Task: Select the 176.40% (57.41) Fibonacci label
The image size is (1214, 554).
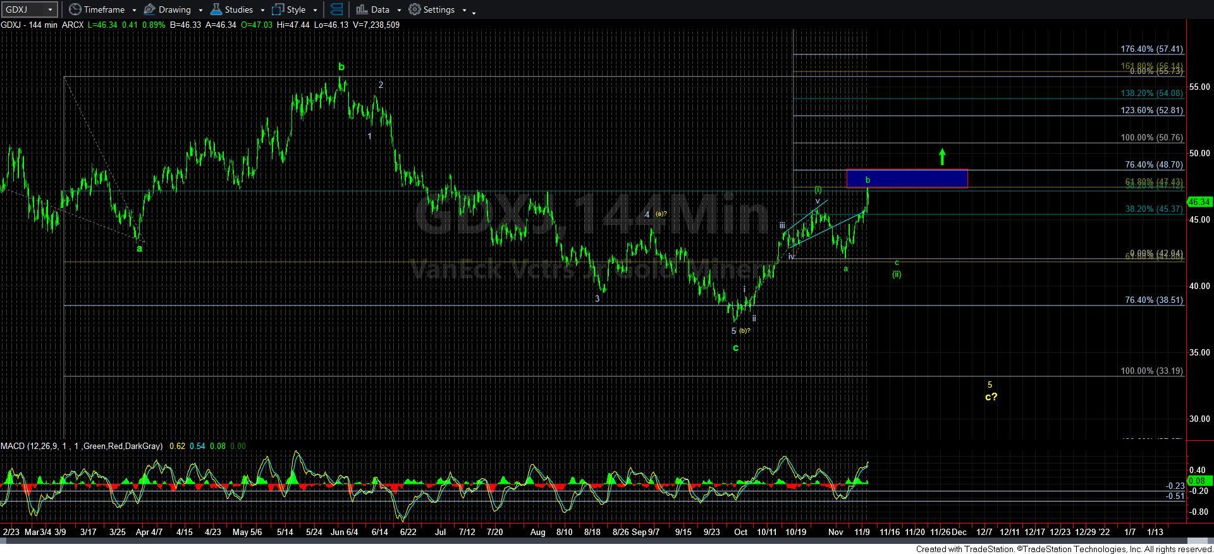Action: 1151,49
